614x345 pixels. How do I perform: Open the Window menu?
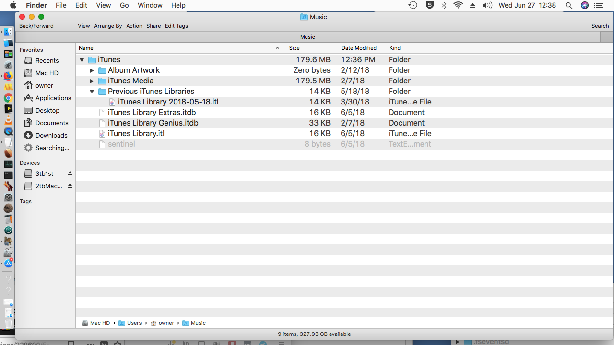pyautogui.click(x=150, y=5)
